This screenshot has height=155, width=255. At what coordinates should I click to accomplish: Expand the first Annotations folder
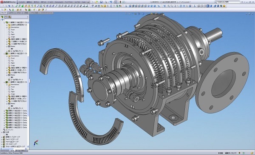[7, 28]
